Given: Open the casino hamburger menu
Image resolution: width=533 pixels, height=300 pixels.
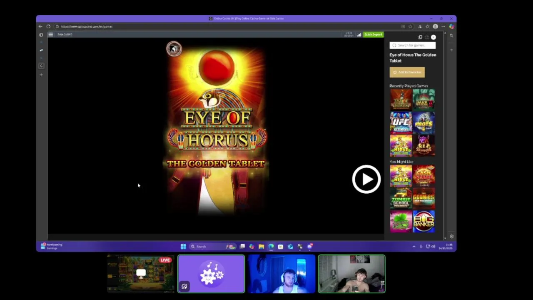Looking at the screenshot, I should [x=51, y=35].
